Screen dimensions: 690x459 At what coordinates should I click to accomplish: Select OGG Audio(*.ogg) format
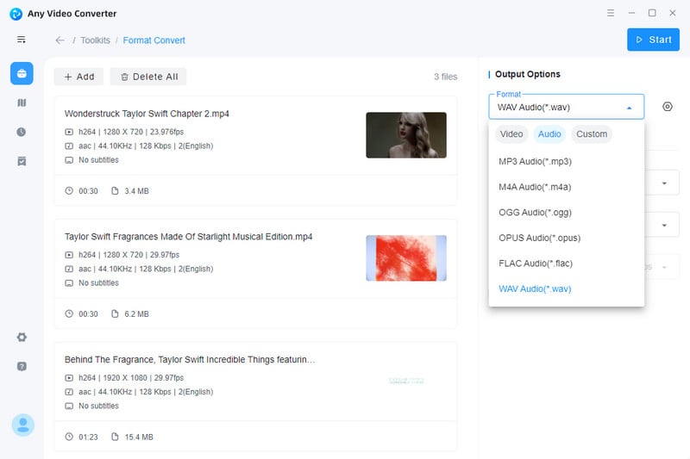567,213
